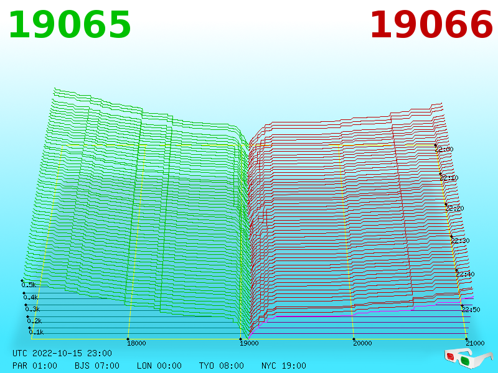Click the 0.1k depth axis label
The width and height of the screenshot is (498, 373).
point(36,332)
